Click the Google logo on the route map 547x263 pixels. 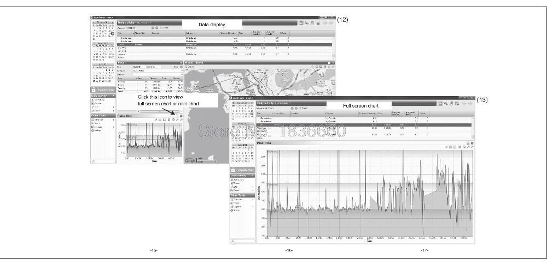coord(190,160)
